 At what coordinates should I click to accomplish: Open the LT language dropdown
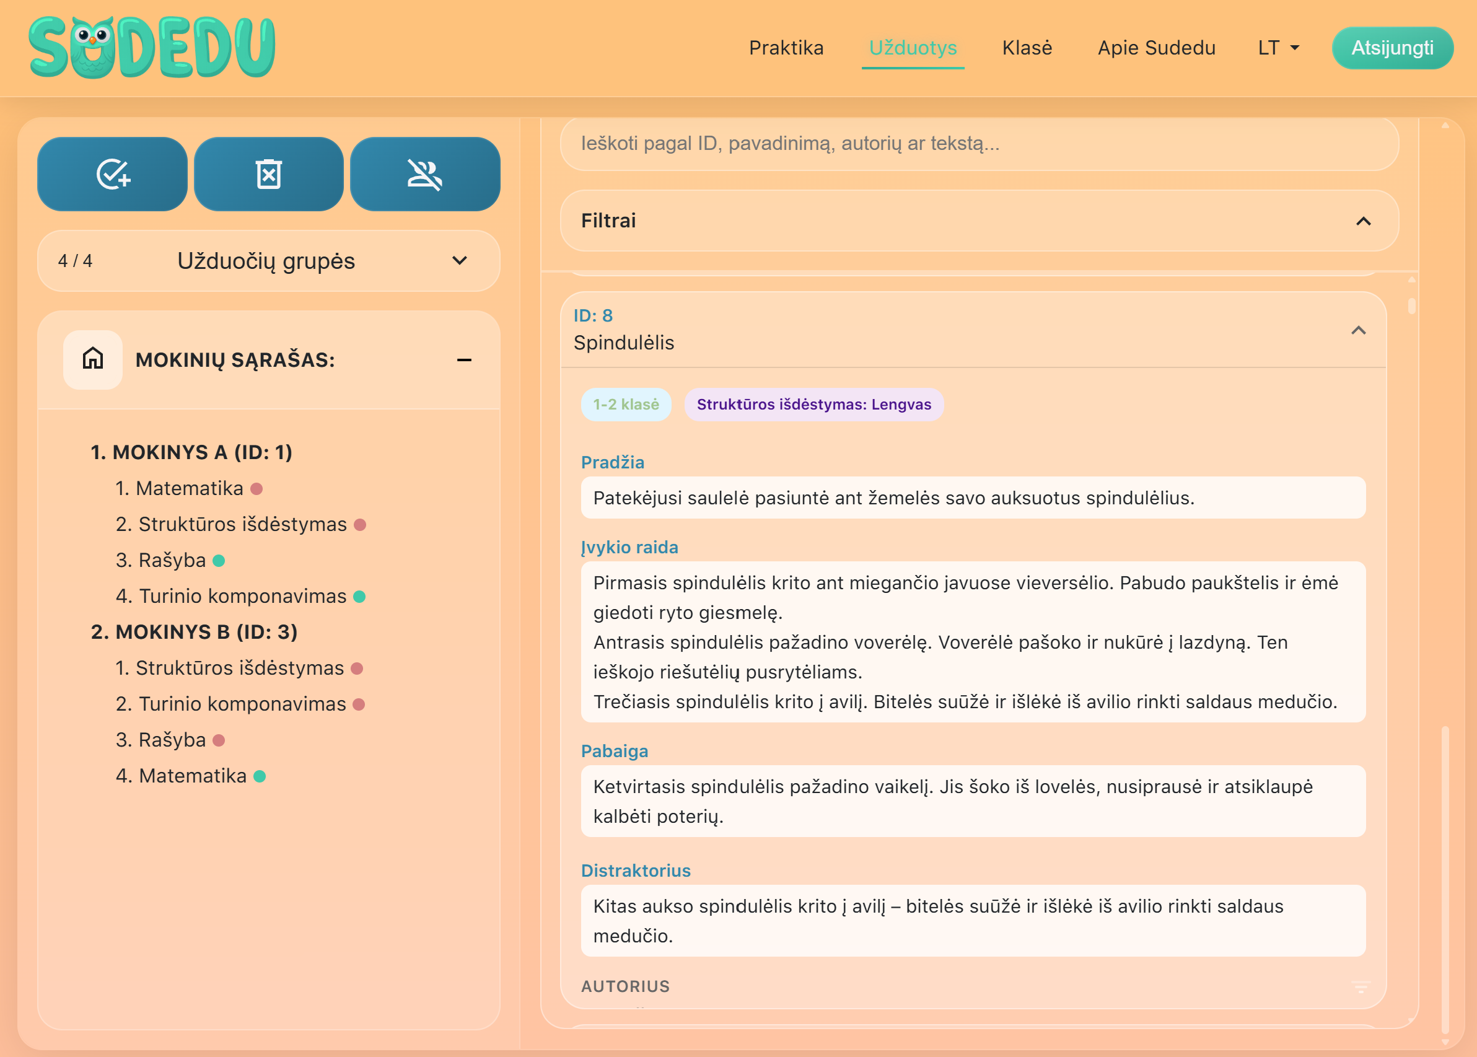coord(1278,48)
